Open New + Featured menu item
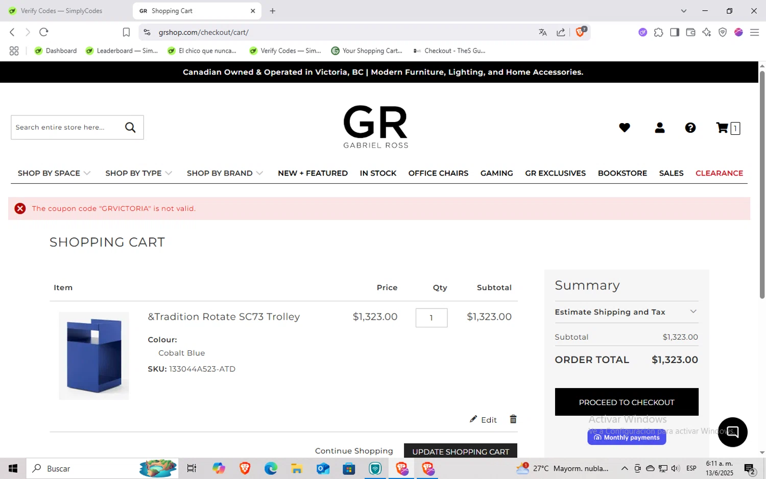This screenshot has height=479, width=766. click(313, 173)
